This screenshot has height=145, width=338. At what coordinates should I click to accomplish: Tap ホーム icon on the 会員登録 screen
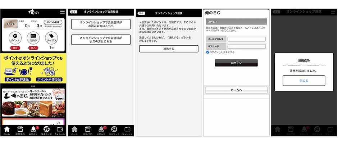pos(74,130)
